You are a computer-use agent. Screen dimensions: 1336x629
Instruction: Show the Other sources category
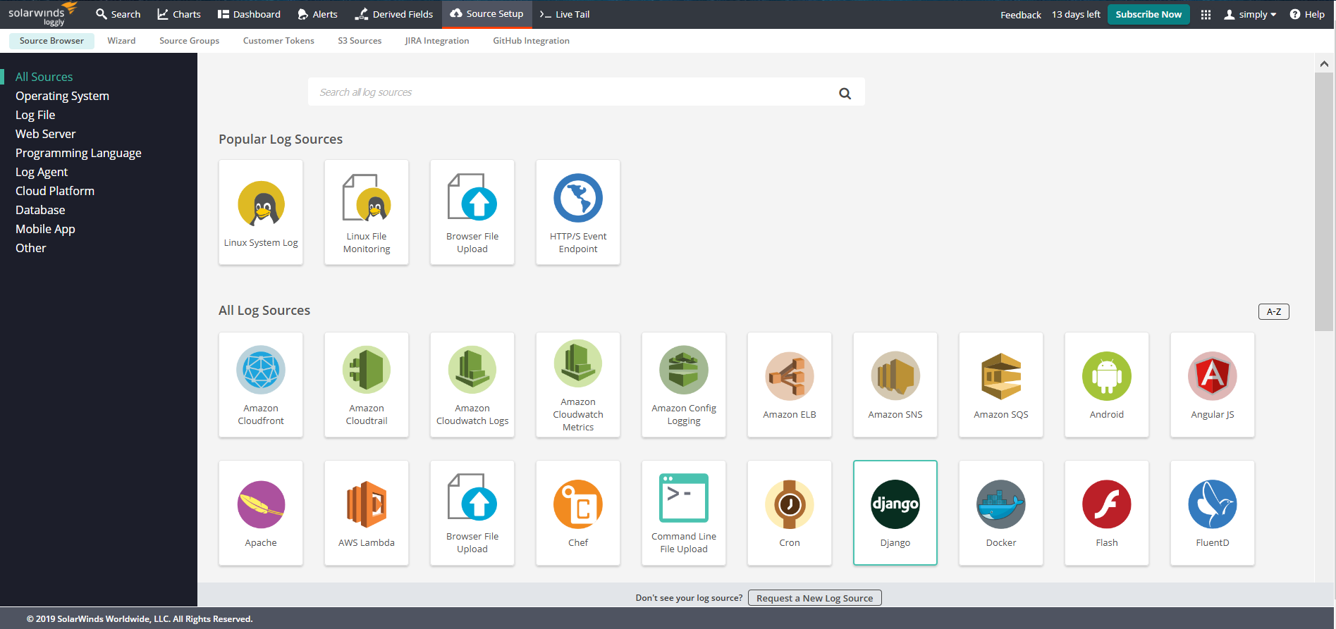point(30,248)
